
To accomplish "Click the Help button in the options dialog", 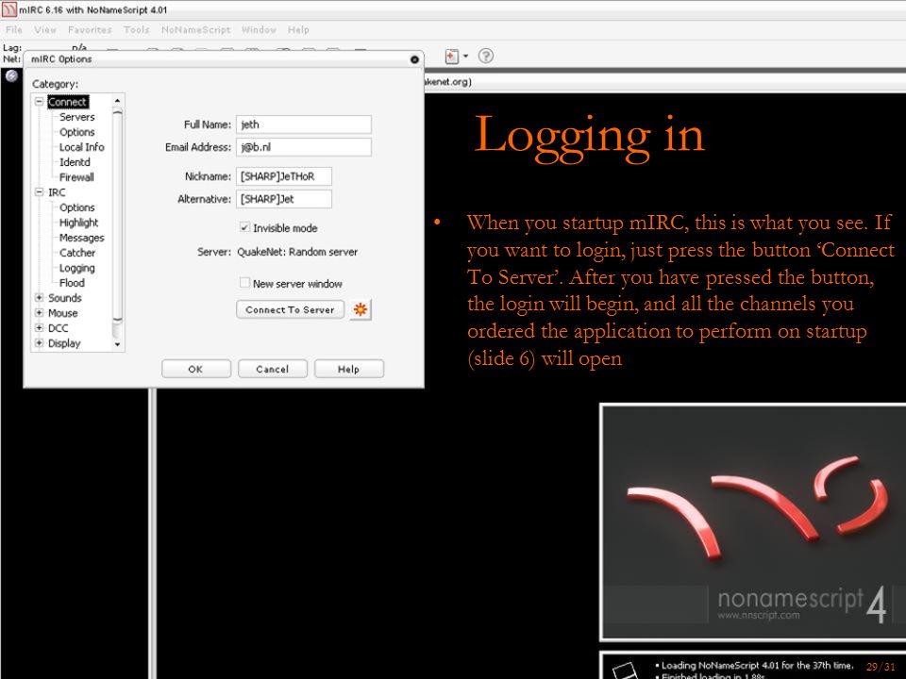I will pos(348,369).
